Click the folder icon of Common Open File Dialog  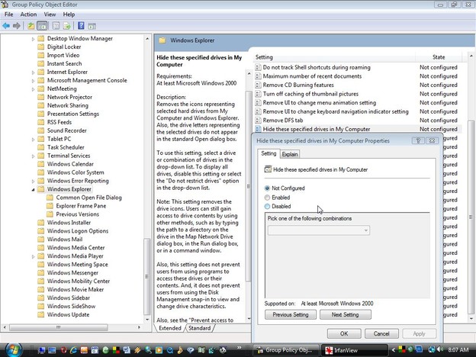[50, 198]
